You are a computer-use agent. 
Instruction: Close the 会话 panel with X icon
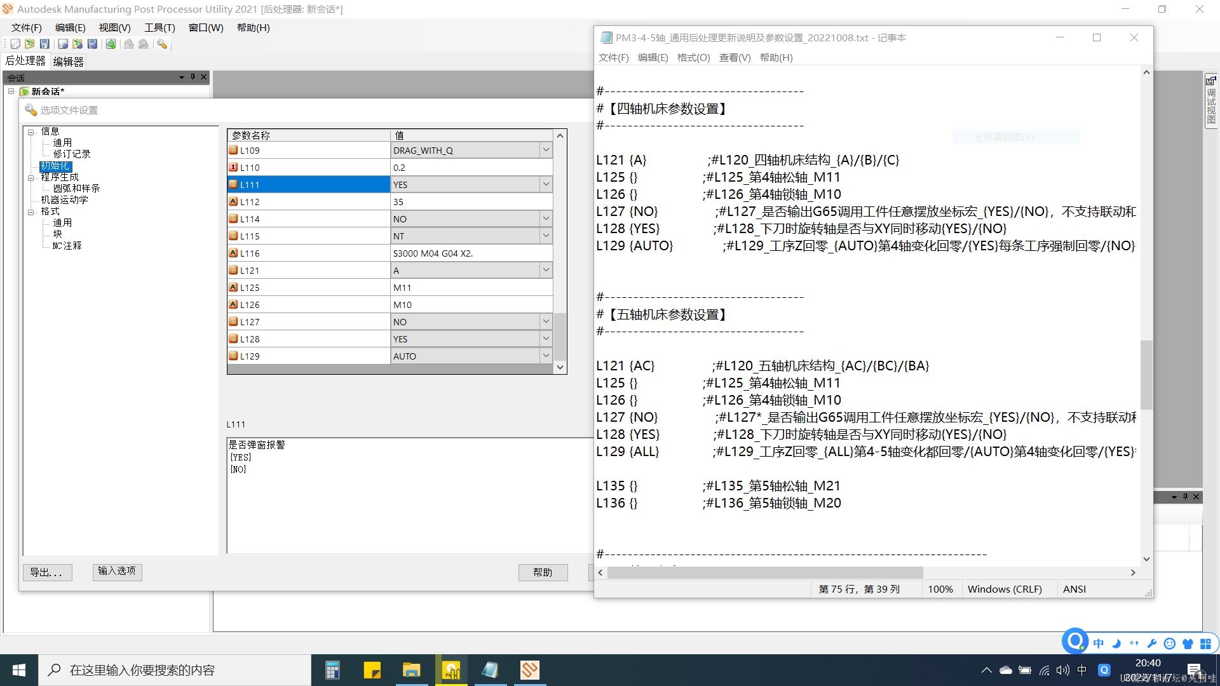[x=203, y=77]
